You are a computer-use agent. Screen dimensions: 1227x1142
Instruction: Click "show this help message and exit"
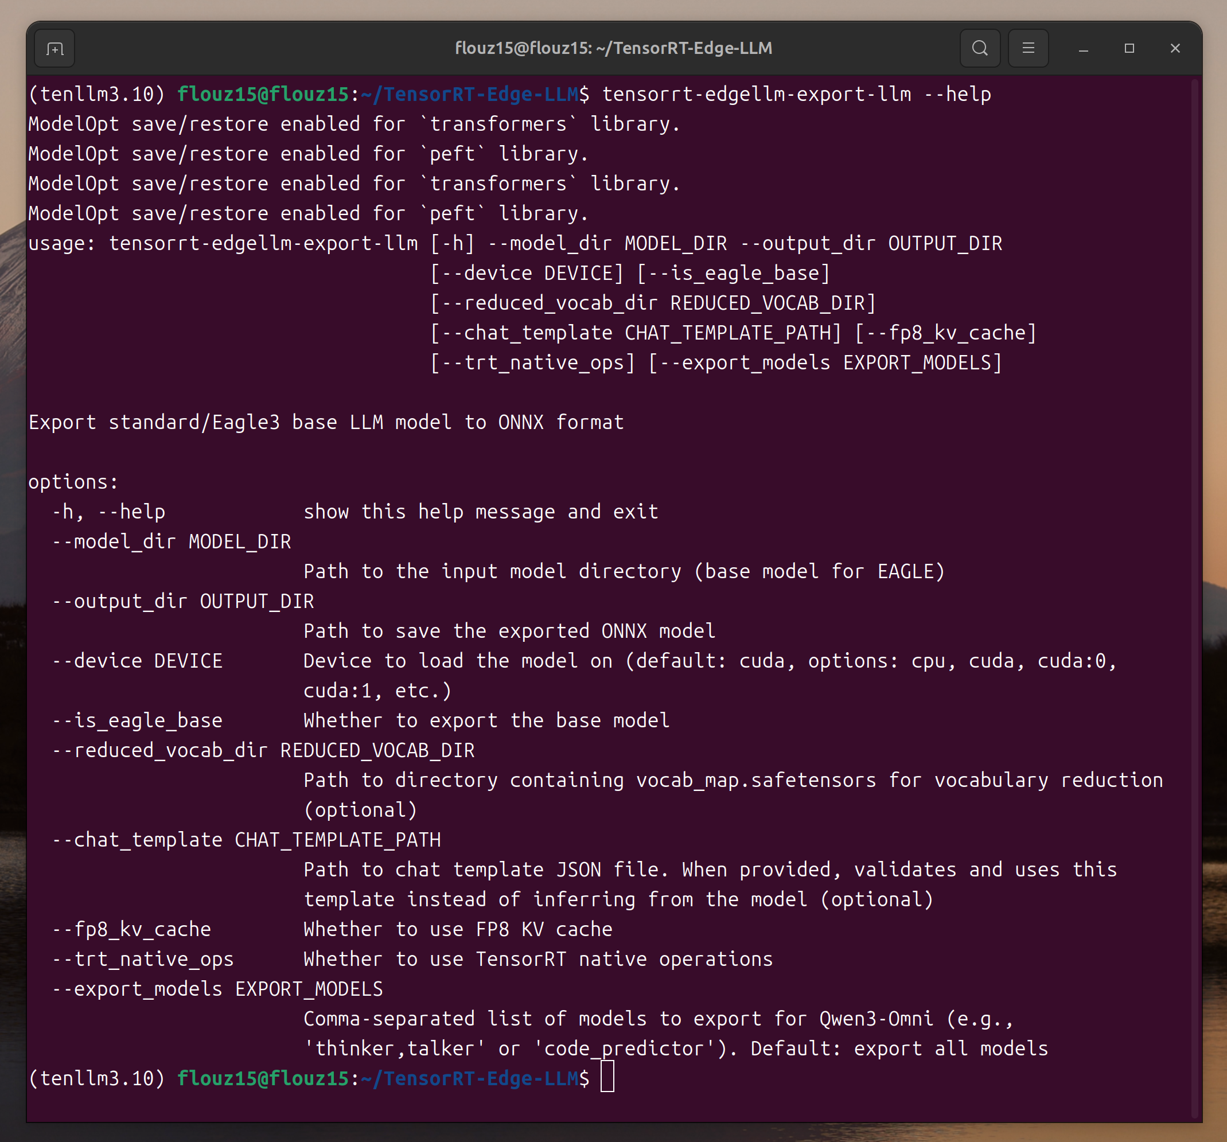pos(481,512)
